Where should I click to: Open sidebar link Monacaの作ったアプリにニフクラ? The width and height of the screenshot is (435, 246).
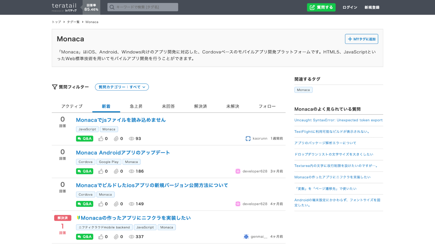tap(333, 177)
